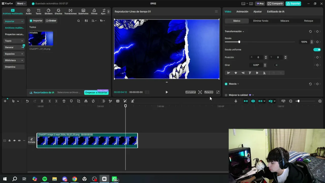The height and width of the screenshot is (183, 325).
Task: Click the Empezar a recortar button
Action: click(96, 93)
